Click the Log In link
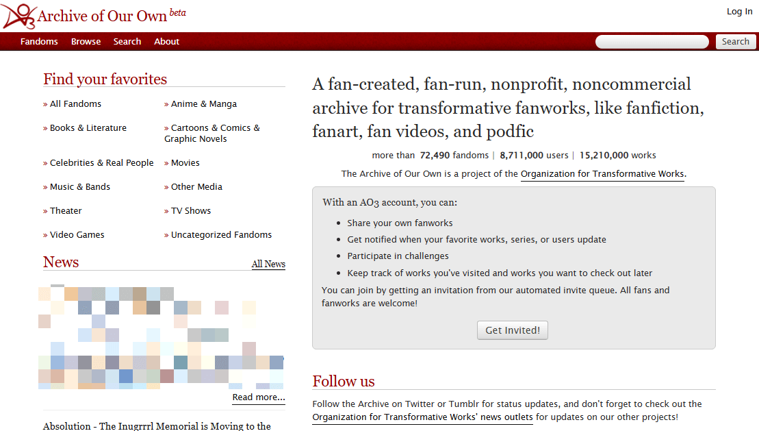The height and width of the screenshot is (431, 759). [x=739, y=11]
